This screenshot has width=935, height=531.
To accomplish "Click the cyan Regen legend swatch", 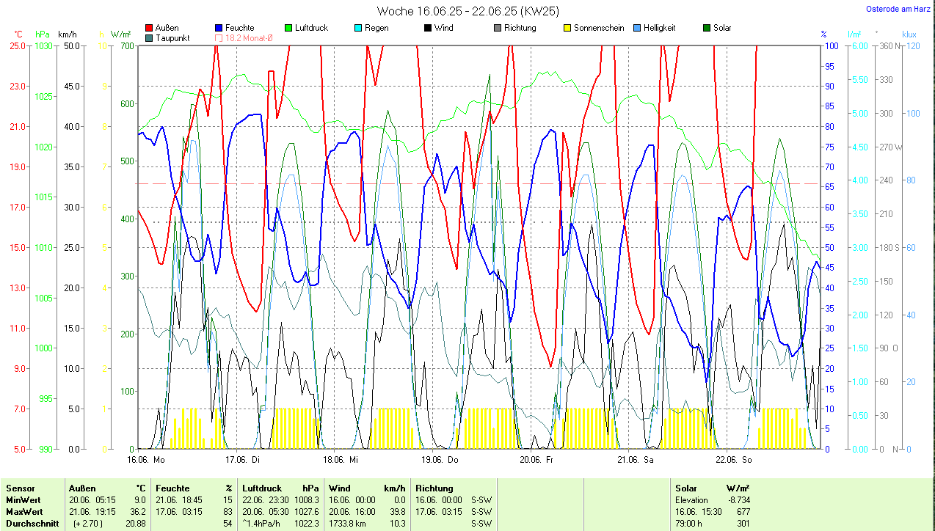I will (x=359, y=28).
